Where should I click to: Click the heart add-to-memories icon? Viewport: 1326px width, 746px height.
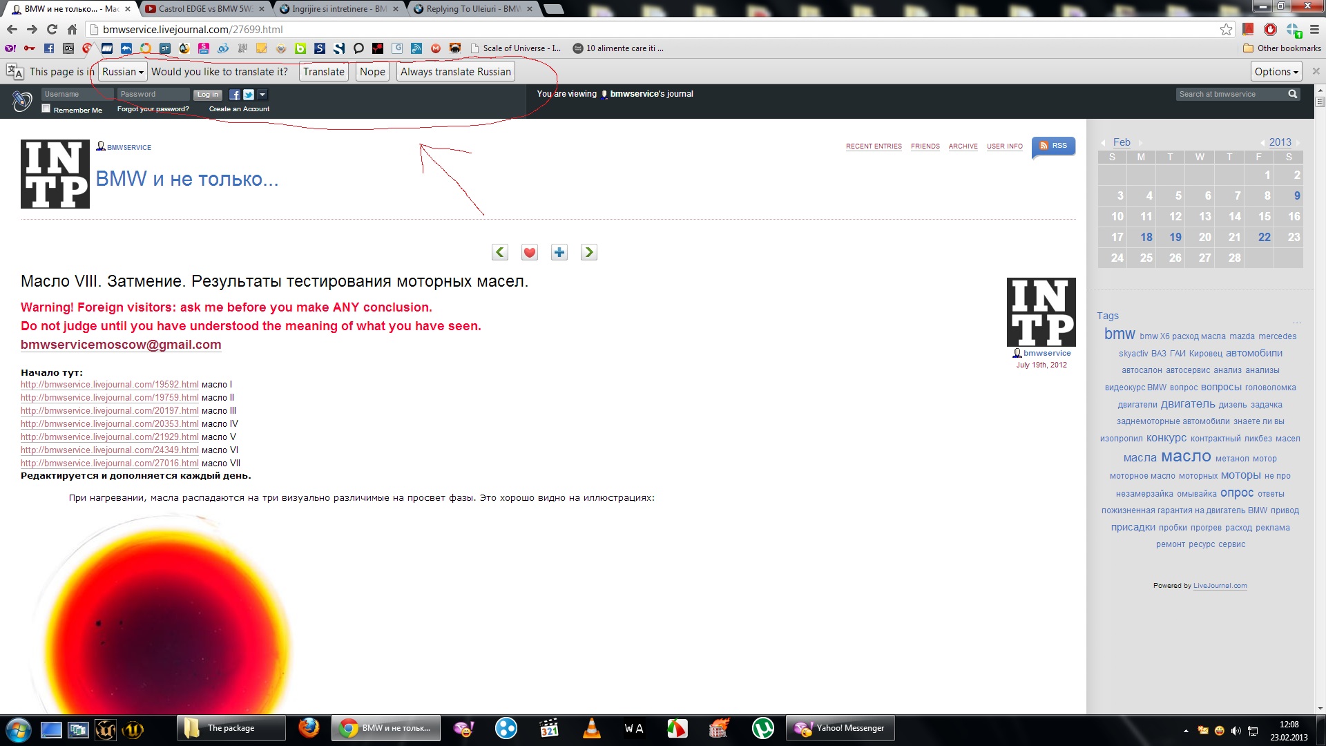(530, 253)
